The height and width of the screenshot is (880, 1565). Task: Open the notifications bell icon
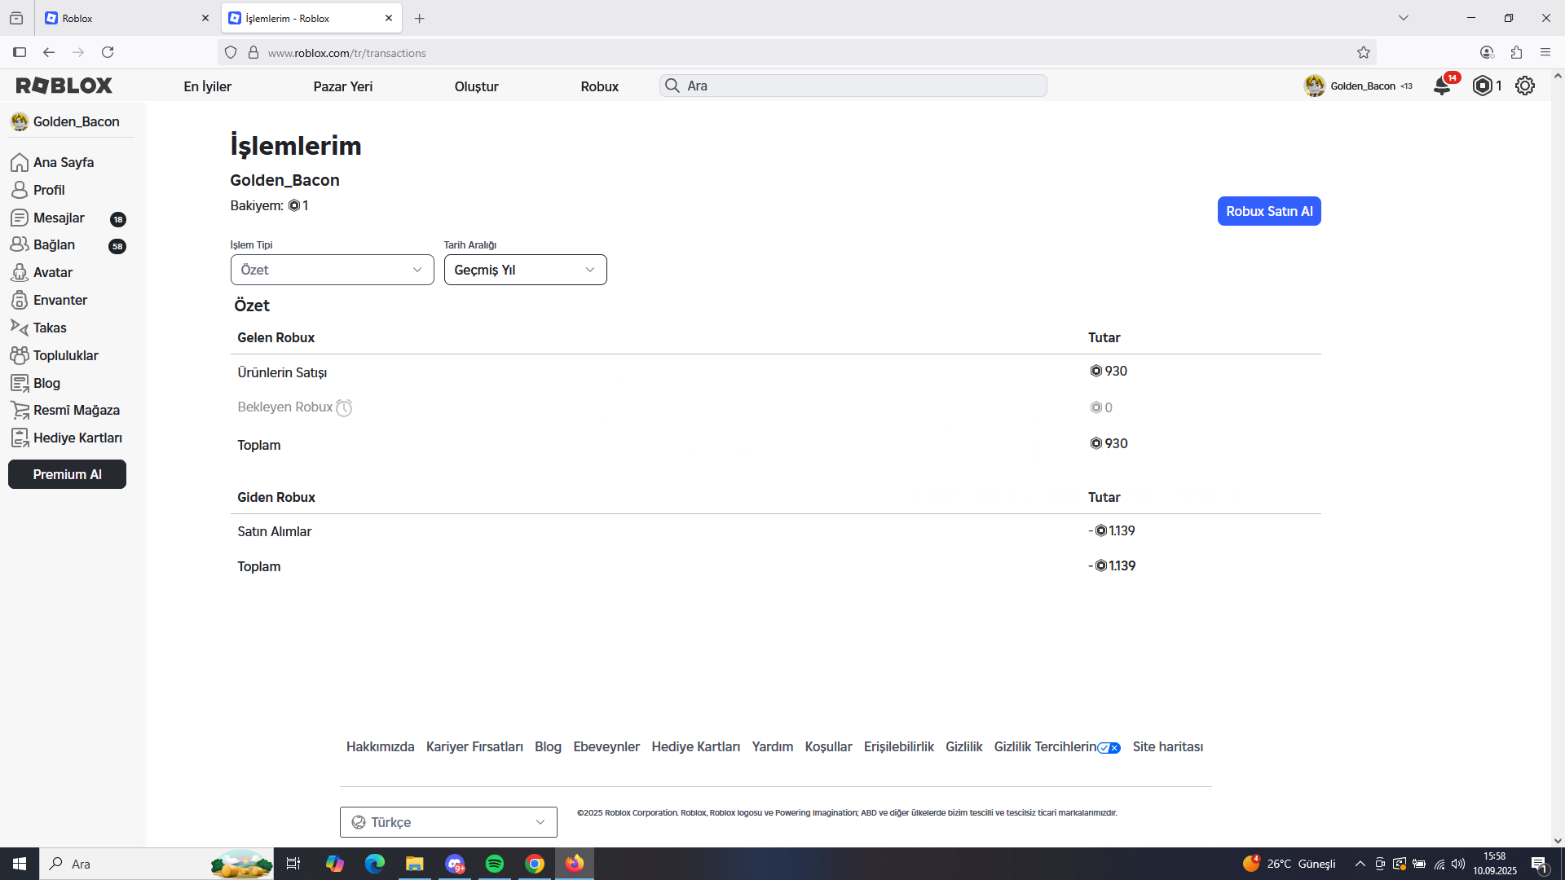point(1442,86)
